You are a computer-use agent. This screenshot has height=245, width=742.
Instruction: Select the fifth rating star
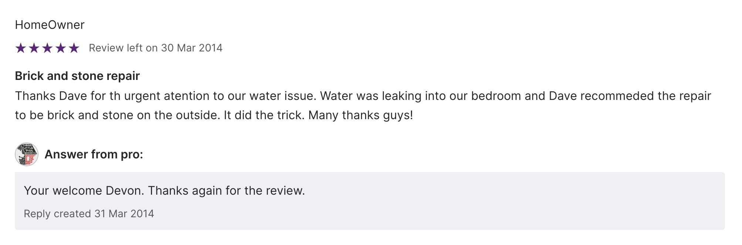[x=74, y=48]
